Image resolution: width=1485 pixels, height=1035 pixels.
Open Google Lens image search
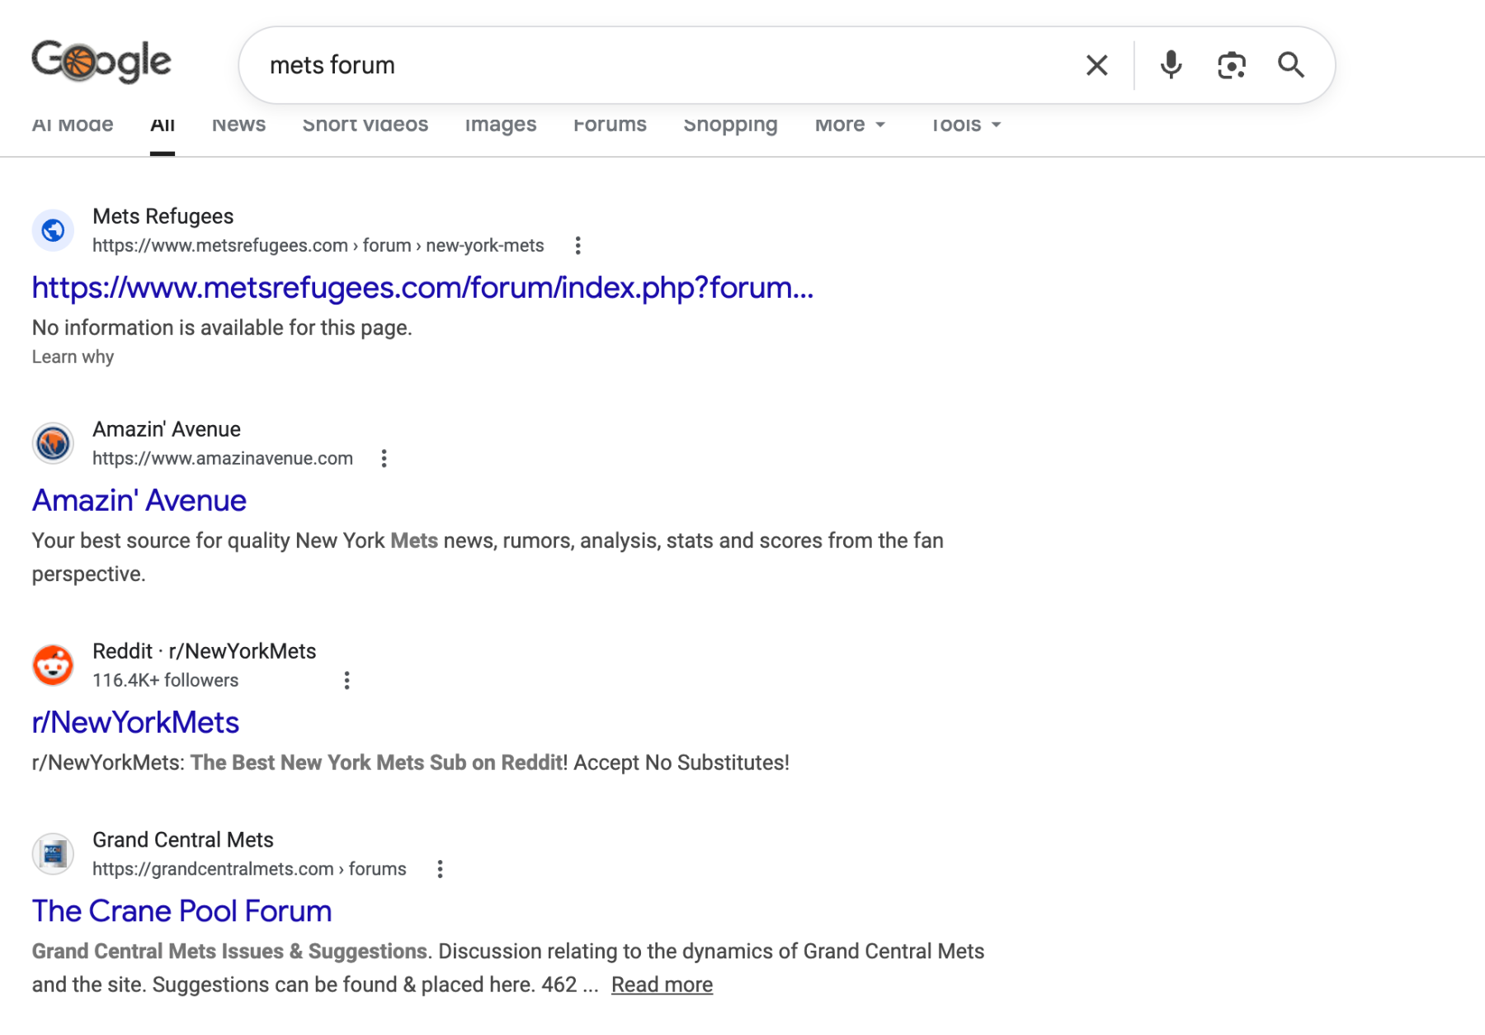coord(1231,65)
